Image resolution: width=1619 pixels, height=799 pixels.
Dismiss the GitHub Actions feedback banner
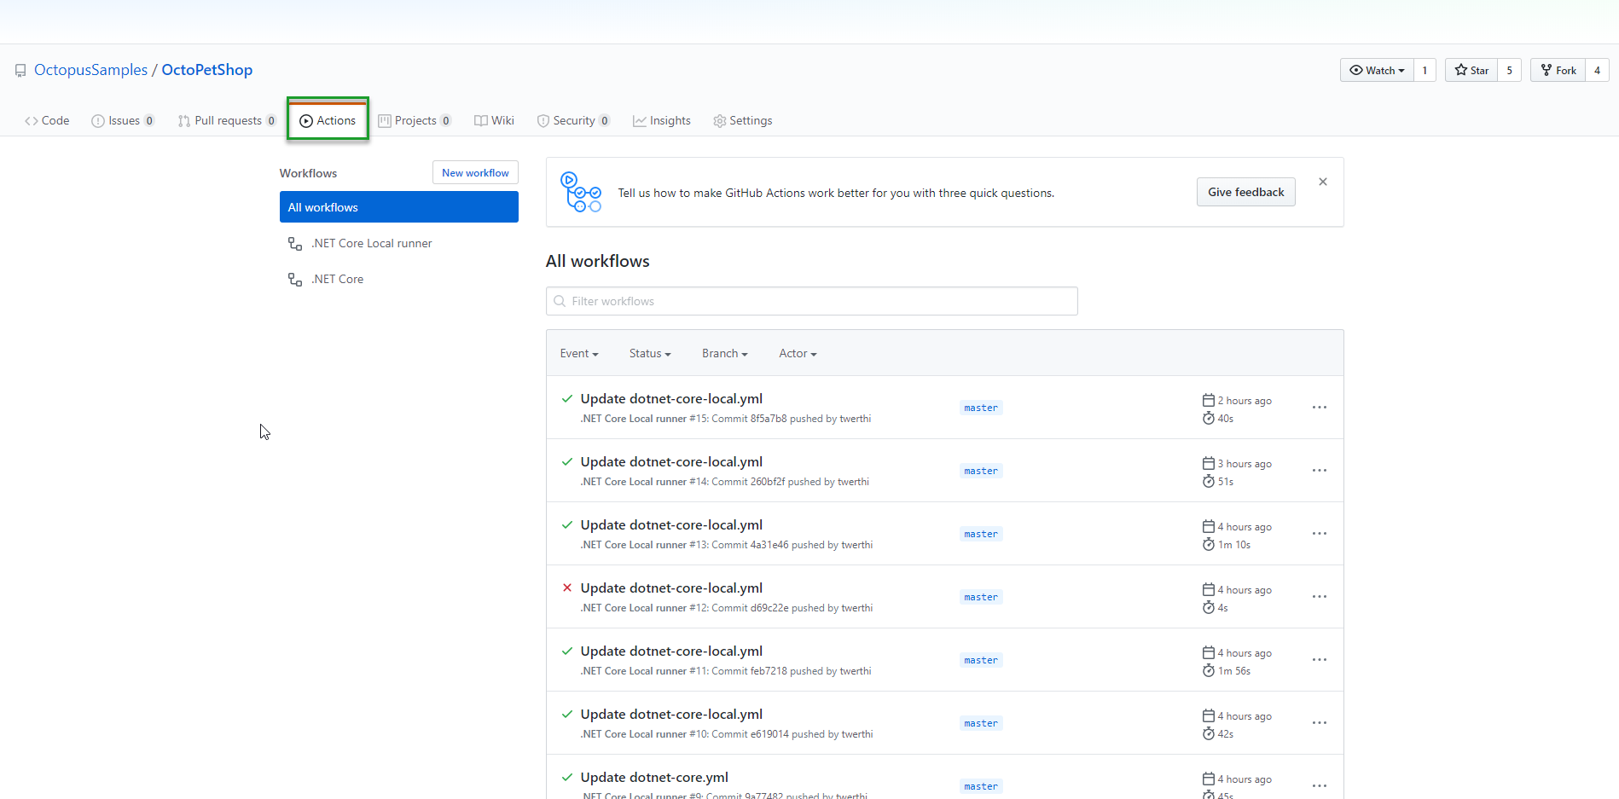point(1322,182)
